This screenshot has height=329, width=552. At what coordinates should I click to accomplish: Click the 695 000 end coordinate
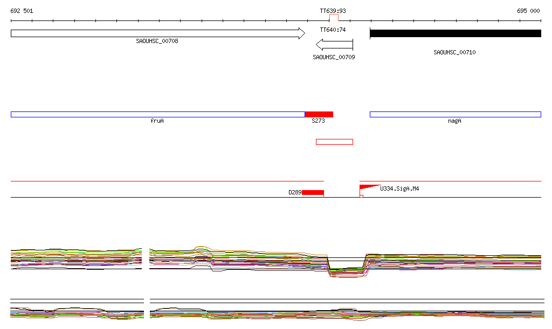coord(528,11)
